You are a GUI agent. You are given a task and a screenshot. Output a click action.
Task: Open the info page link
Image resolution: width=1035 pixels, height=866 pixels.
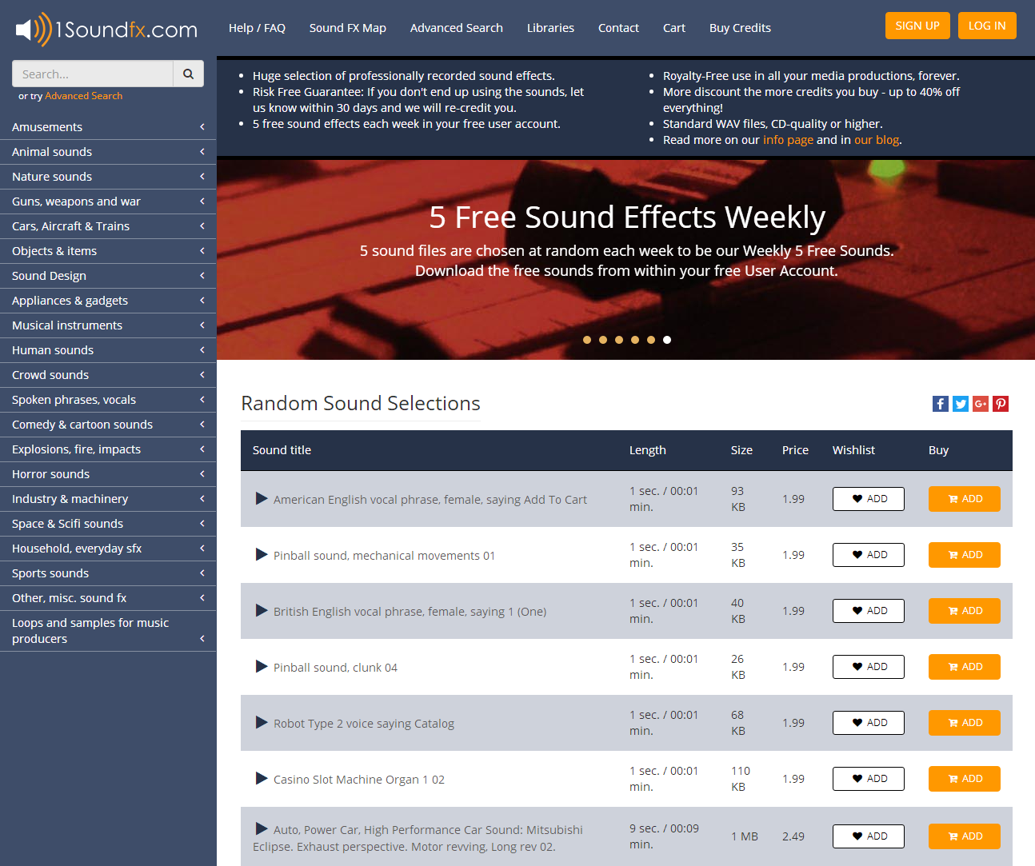pos(788,140)
